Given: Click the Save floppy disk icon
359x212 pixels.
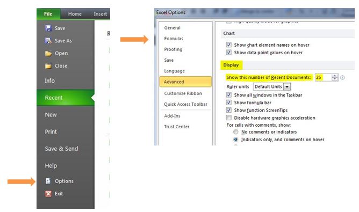Looking at the screenshot, I should click(48, 28).
